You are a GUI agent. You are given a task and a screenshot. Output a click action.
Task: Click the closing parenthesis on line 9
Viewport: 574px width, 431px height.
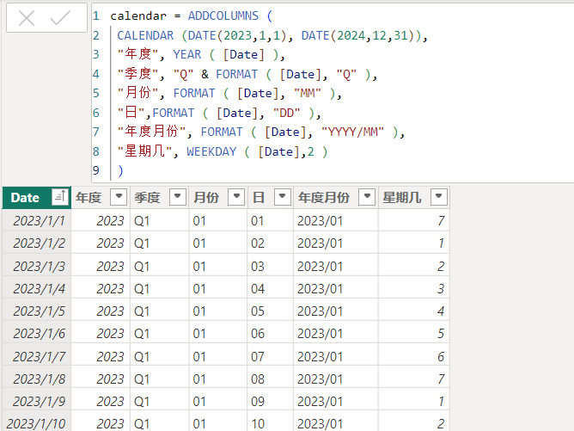tap(120, 171)
